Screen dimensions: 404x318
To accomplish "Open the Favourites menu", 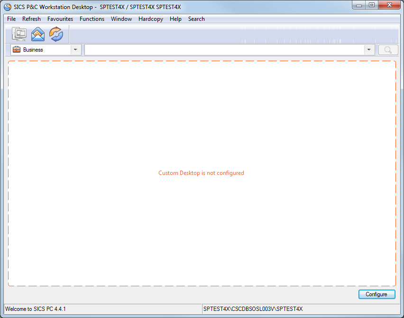I will coord(60,19).
